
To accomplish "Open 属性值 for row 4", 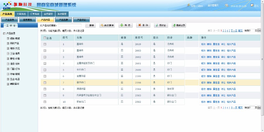I will click(x=216, y=63).
